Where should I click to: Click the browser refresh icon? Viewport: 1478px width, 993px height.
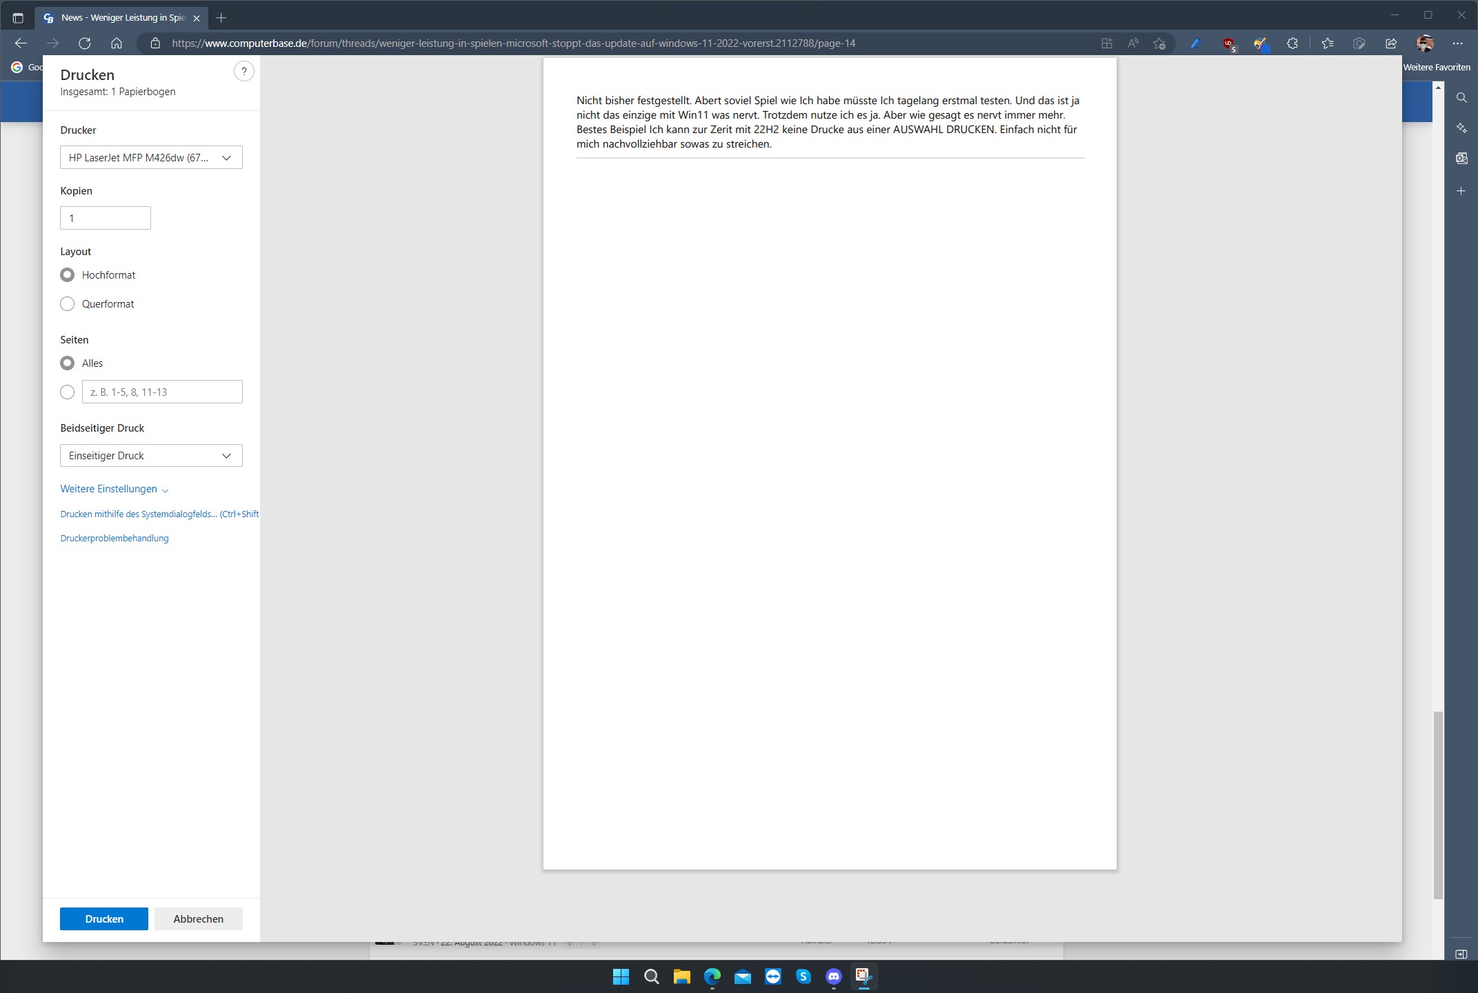point(85,43)
